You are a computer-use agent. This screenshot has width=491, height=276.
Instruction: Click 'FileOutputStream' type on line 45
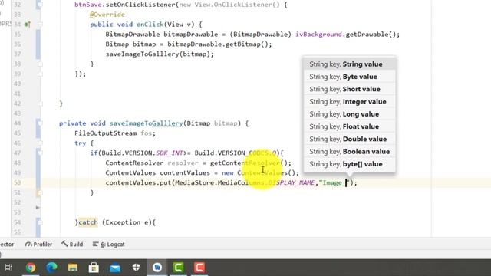pyautogui.click(x=106, y=133)
